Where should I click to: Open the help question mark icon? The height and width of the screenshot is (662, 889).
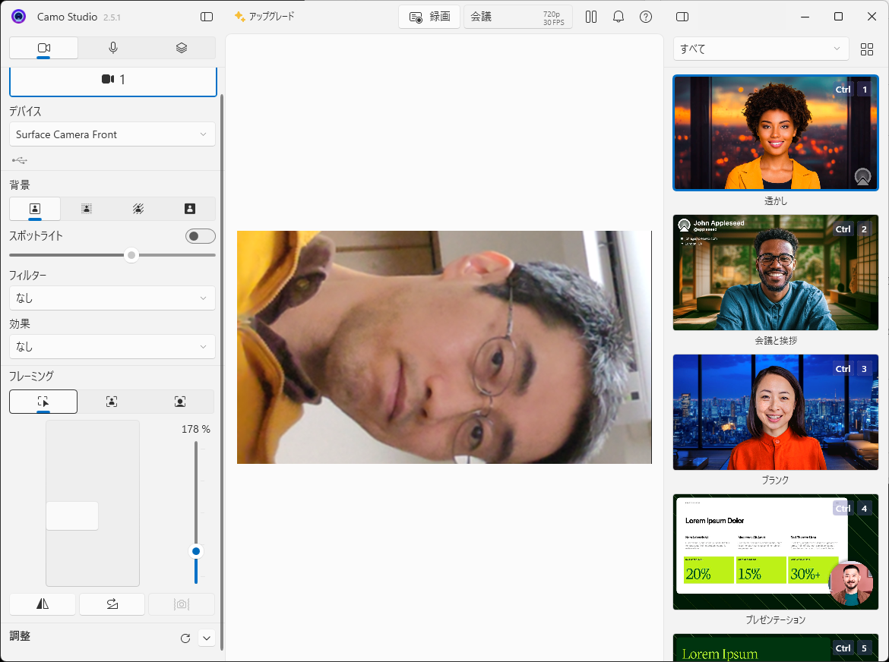pyautogui.click(x=646, y=17)
